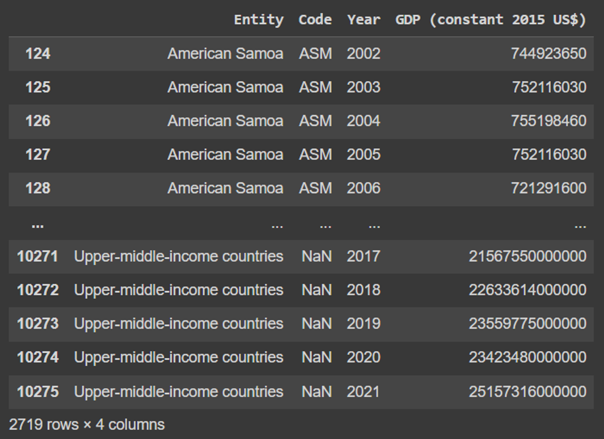Click American Samoa in row 126
604x439 pixels.
click(225, 121)
